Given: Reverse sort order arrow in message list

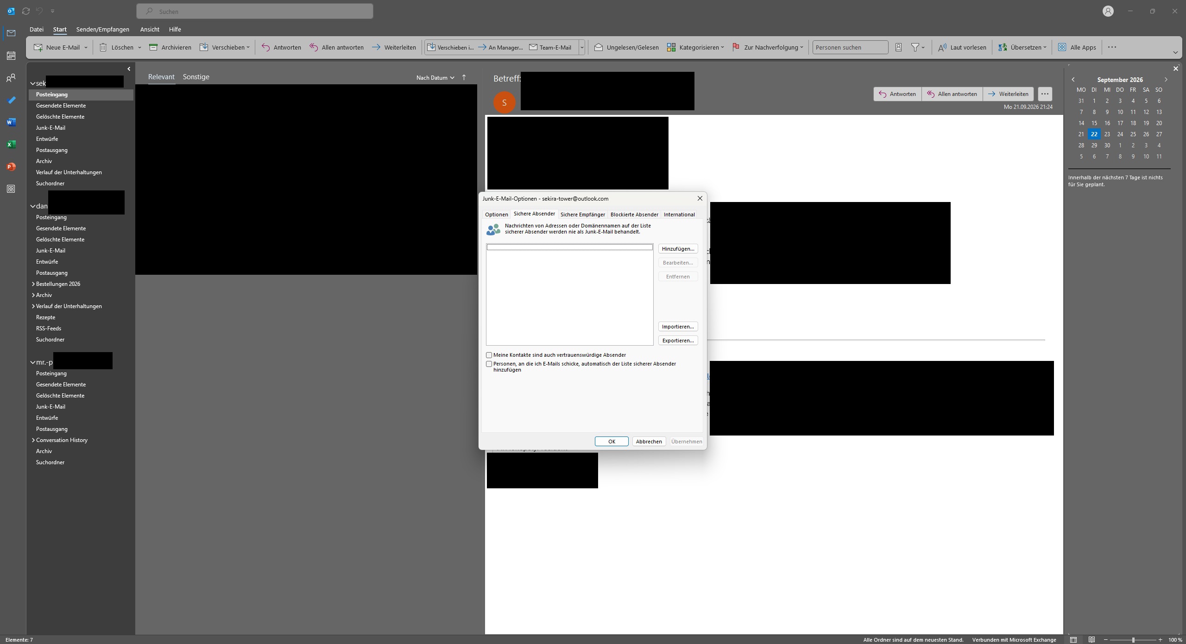Looking at the screenshot, I should (x=464, y=77).
